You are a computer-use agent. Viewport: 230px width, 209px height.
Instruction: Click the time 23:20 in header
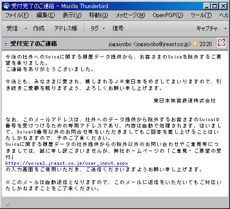pyautogui.click(x=205, y=44)
